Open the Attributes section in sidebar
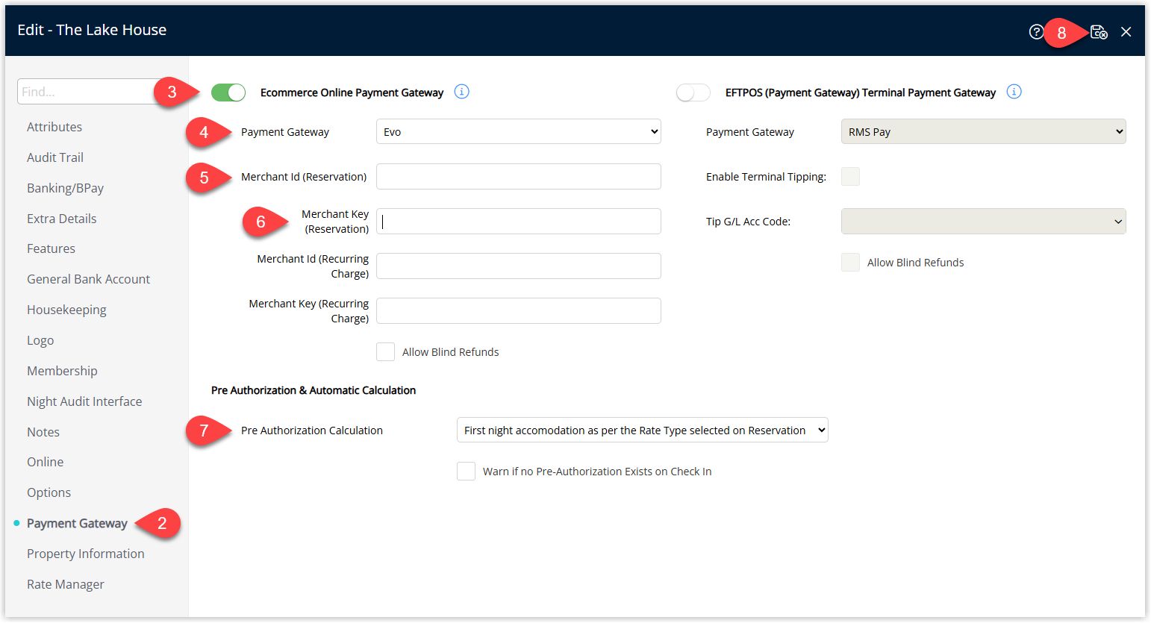This screenshot has width=1151, height=623. point(54,127)
